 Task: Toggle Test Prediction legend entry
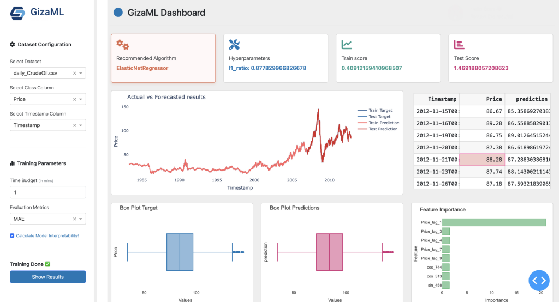coord(378,129)
